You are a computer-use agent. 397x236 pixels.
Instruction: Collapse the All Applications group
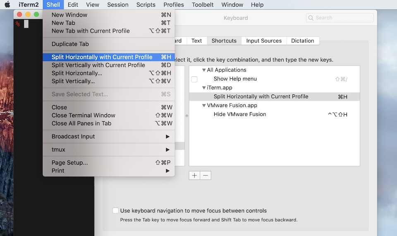point(204,70)
